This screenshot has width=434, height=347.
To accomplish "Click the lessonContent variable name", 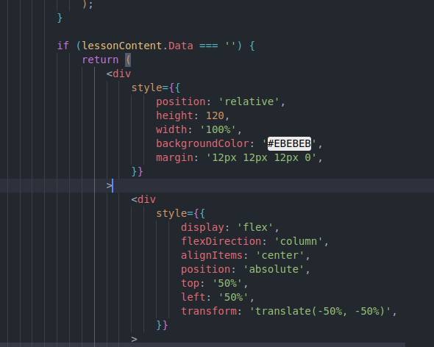I will (122, 46).
